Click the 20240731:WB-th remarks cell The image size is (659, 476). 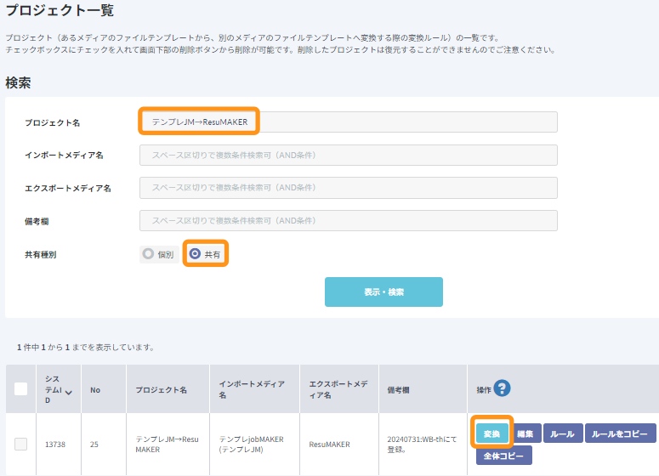[x=422, y=444]
